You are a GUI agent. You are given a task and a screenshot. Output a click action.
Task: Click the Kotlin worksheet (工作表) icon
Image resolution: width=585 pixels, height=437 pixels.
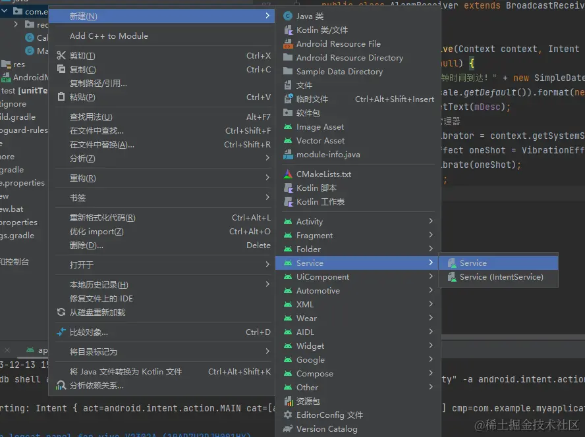click(288, 202)
